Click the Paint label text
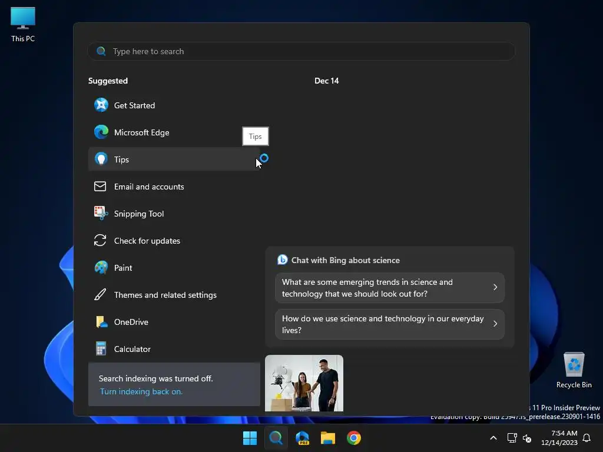The image size is (603, 452). [122, 268]
